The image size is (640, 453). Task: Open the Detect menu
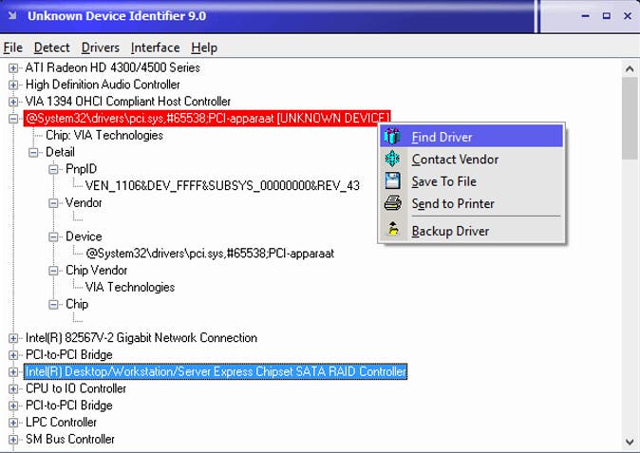(x=52, y=47)
